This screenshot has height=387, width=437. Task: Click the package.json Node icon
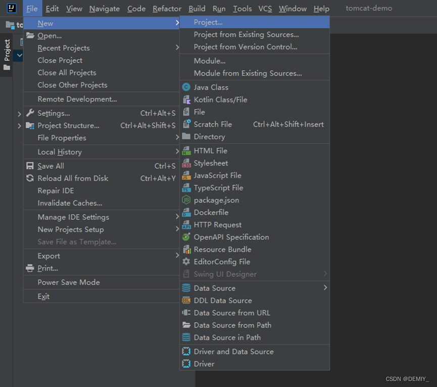[x=186, y=200]
